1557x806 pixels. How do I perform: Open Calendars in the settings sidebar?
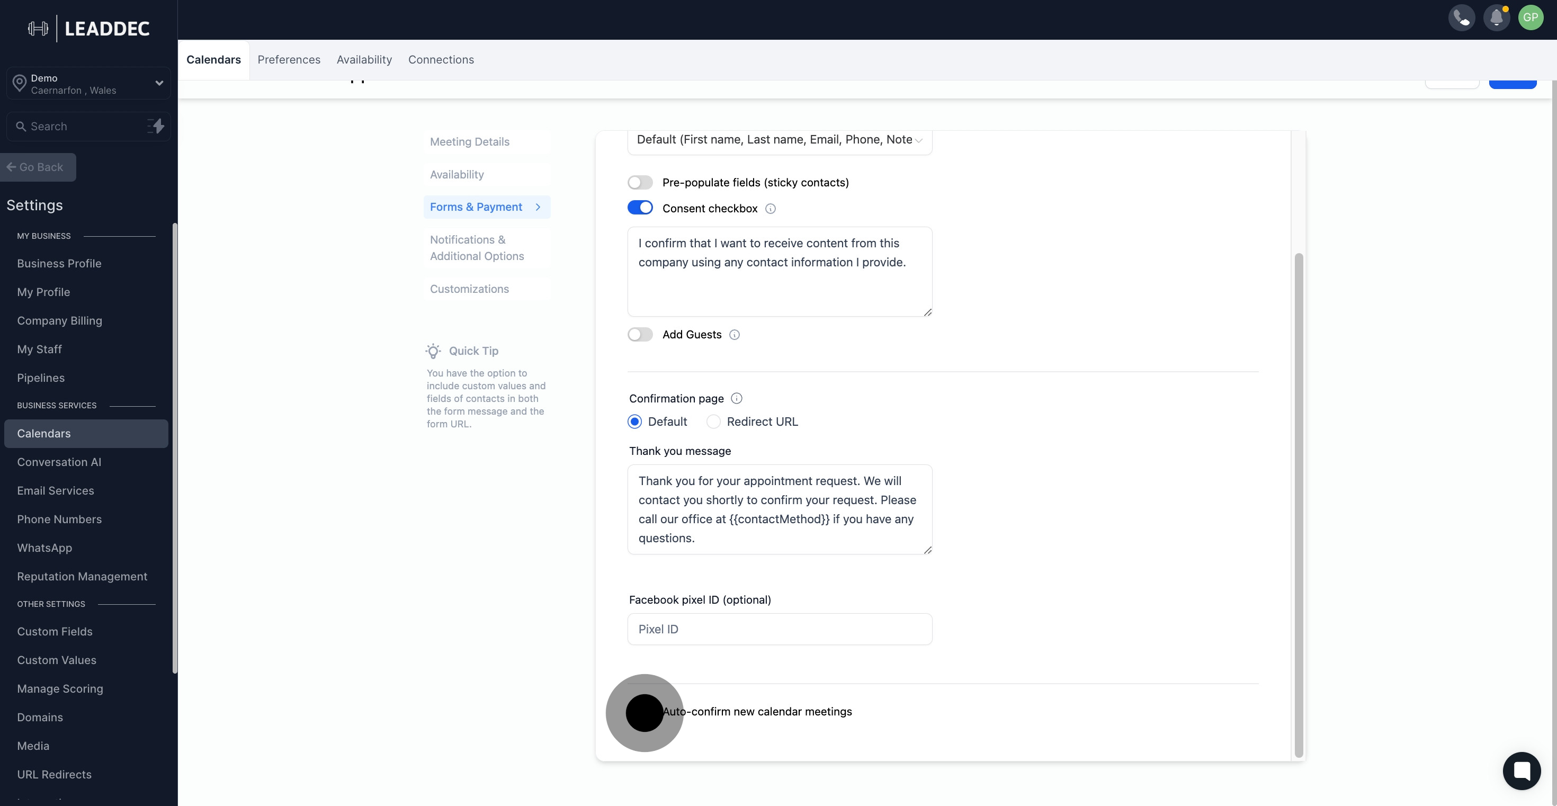click(86, 434)
